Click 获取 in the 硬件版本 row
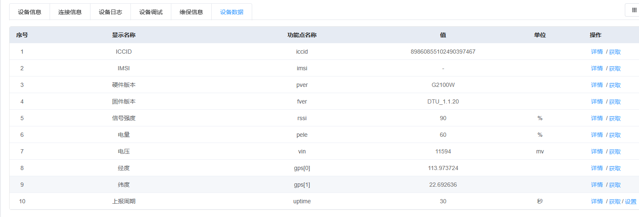This screenshot has width=639, height=217. point(615,85)
